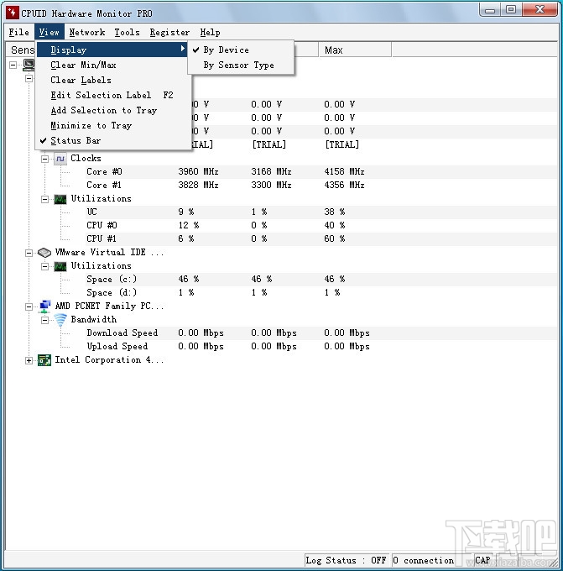Click the 60 % max value for CPU #1
563x571 pixels.
pyautogui.click(x=335, y=238)
